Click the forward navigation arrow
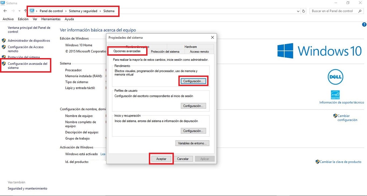Image resolution: width=367 pixels, height=196 pixels. click(x=13, y=11)
